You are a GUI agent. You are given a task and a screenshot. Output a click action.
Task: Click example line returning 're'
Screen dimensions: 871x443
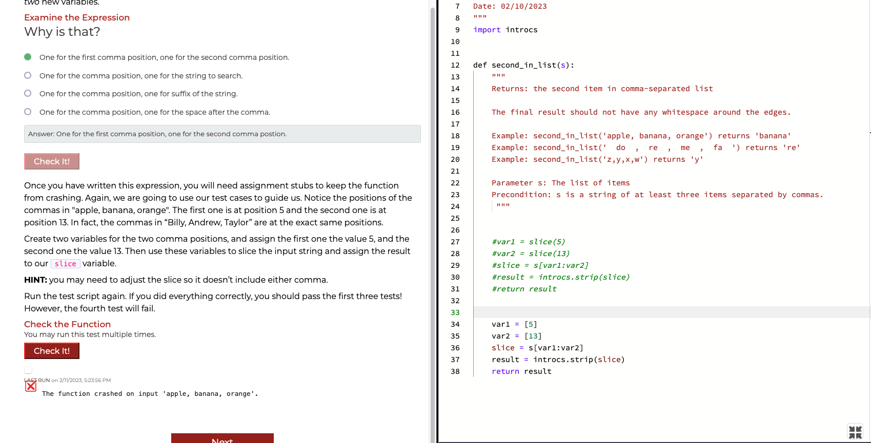point(646,147)
